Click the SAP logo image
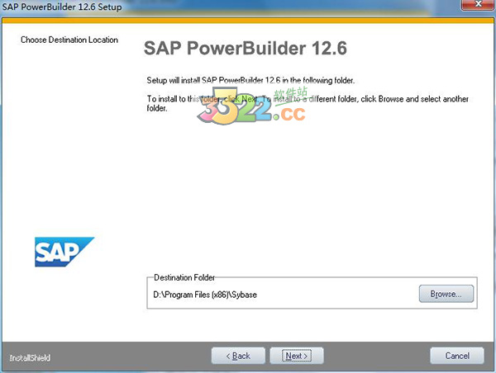This screenshot has height=373, width=496. [x=64, y=252]
